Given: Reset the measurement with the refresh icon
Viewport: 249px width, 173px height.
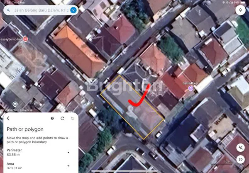Looking at the screenshot, I should pyautogui.click(x=62, y=118).
